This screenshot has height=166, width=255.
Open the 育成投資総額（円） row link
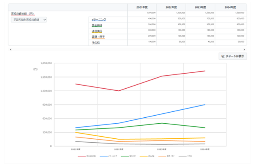coord(23,13)
